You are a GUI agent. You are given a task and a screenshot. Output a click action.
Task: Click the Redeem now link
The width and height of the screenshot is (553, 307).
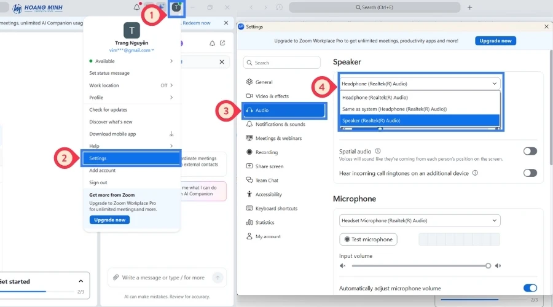197,23
